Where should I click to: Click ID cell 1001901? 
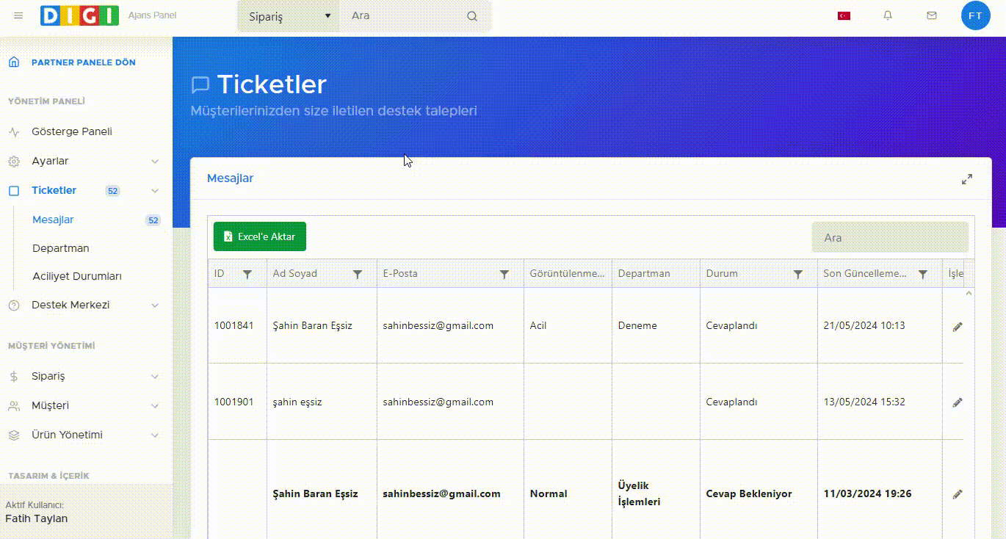234,402
